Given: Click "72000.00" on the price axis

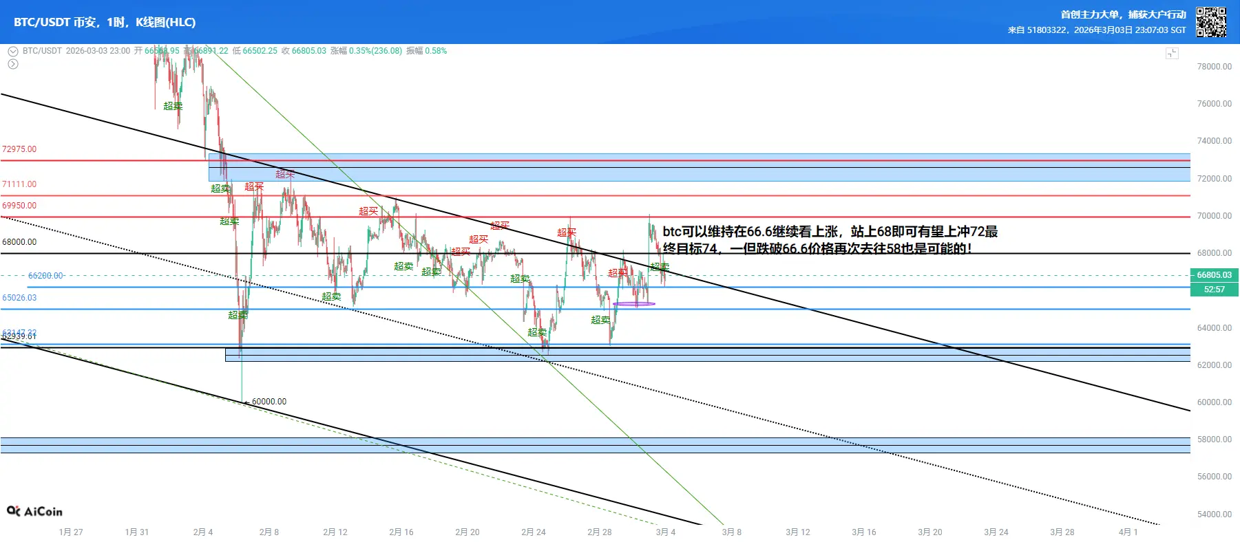Looking at the screenshot, I should pos(1215,179).
